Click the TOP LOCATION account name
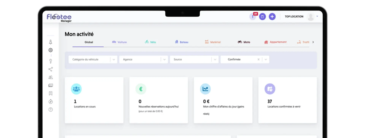This screenshot has height=138, width=365. point(294,17)
